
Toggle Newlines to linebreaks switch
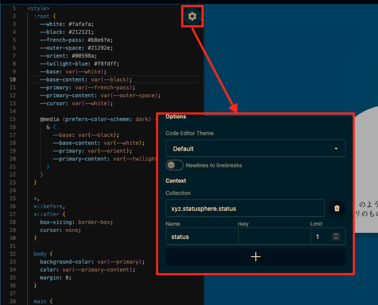(174, 165)
